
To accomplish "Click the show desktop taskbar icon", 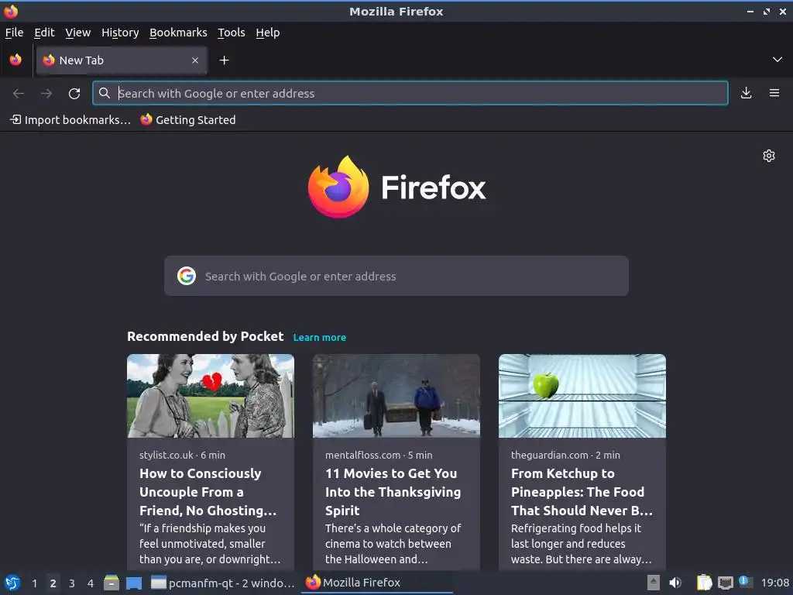I will click(134, 583).
